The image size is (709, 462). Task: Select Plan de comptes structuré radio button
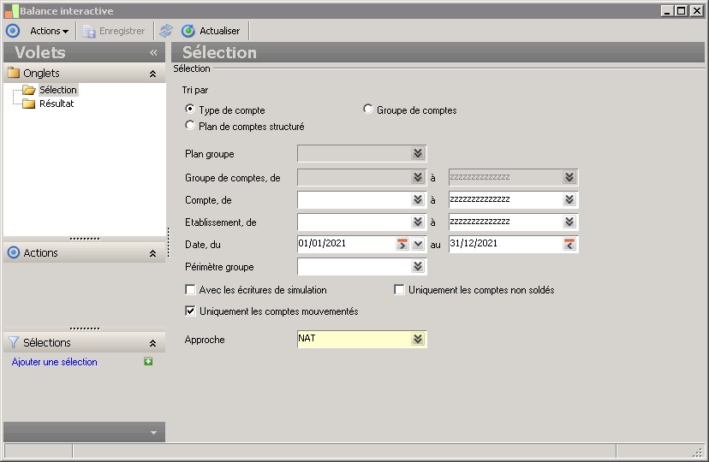click(190, 125)
